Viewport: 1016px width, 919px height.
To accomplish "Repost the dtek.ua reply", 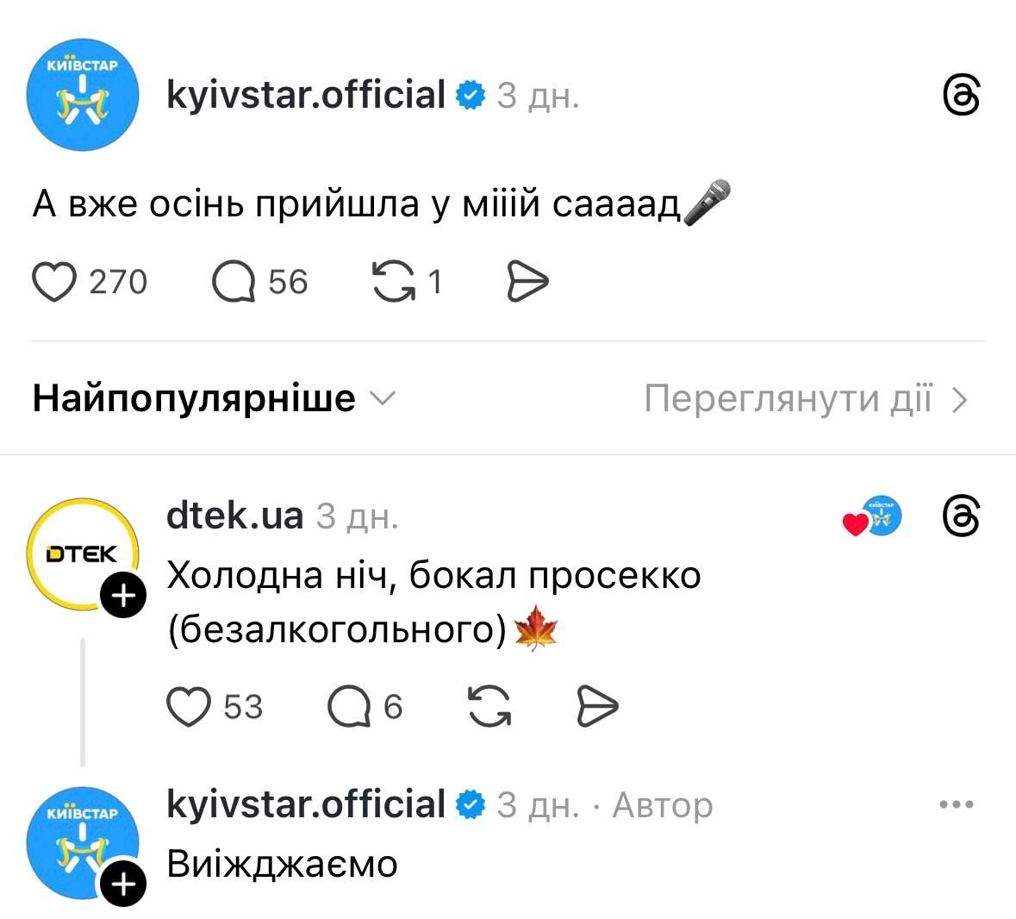I will (489, 707).
